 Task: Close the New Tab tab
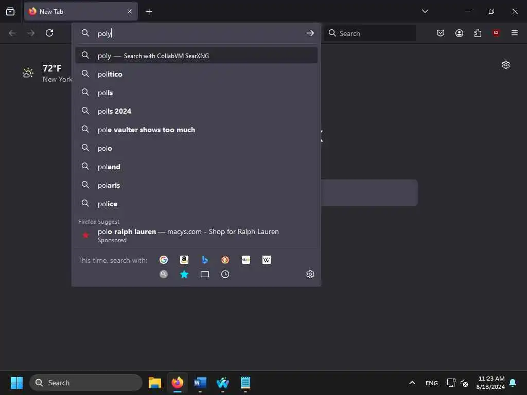(x=130, y=11)
